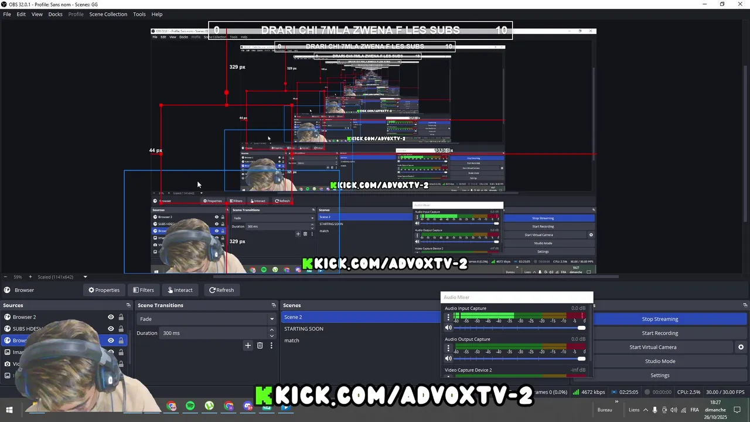Hide the Browser 2 source with eye icon
Image resolution: width=750 pixels, height=422 pixels.
coord(111,317)
